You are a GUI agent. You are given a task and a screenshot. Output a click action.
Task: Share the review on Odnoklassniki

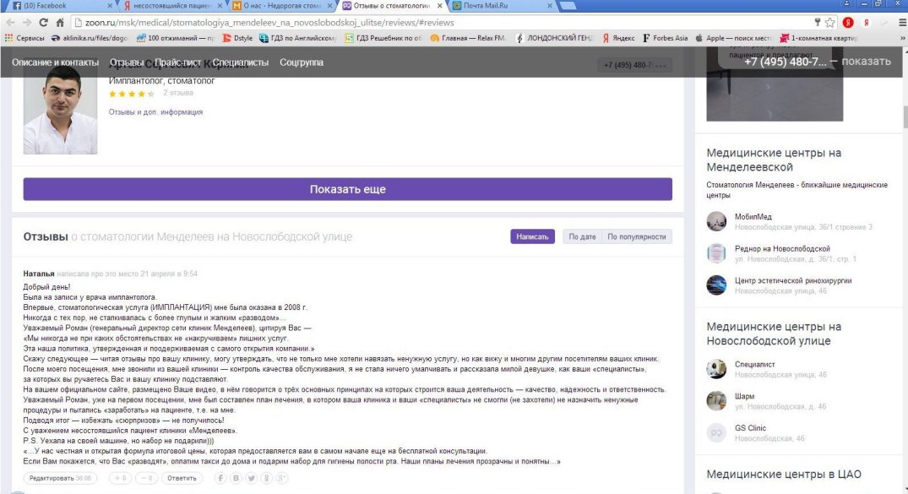pos(266,478)
